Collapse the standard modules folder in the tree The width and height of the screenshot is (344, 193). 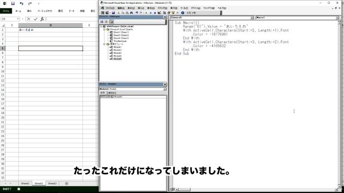104,44
